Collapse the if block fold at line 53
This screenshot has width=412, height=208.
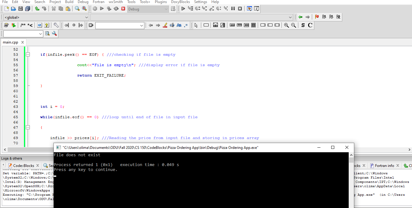28,55
